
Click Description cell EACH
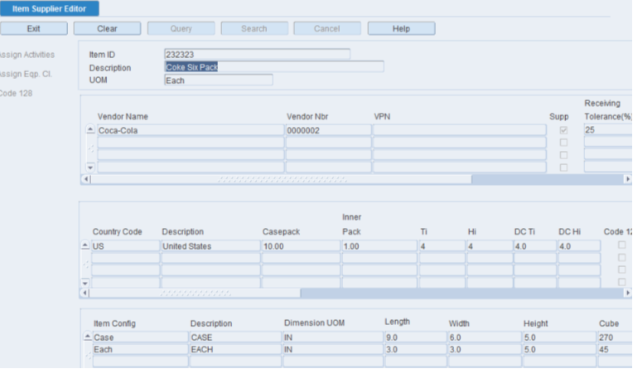[x=235, y=349]
